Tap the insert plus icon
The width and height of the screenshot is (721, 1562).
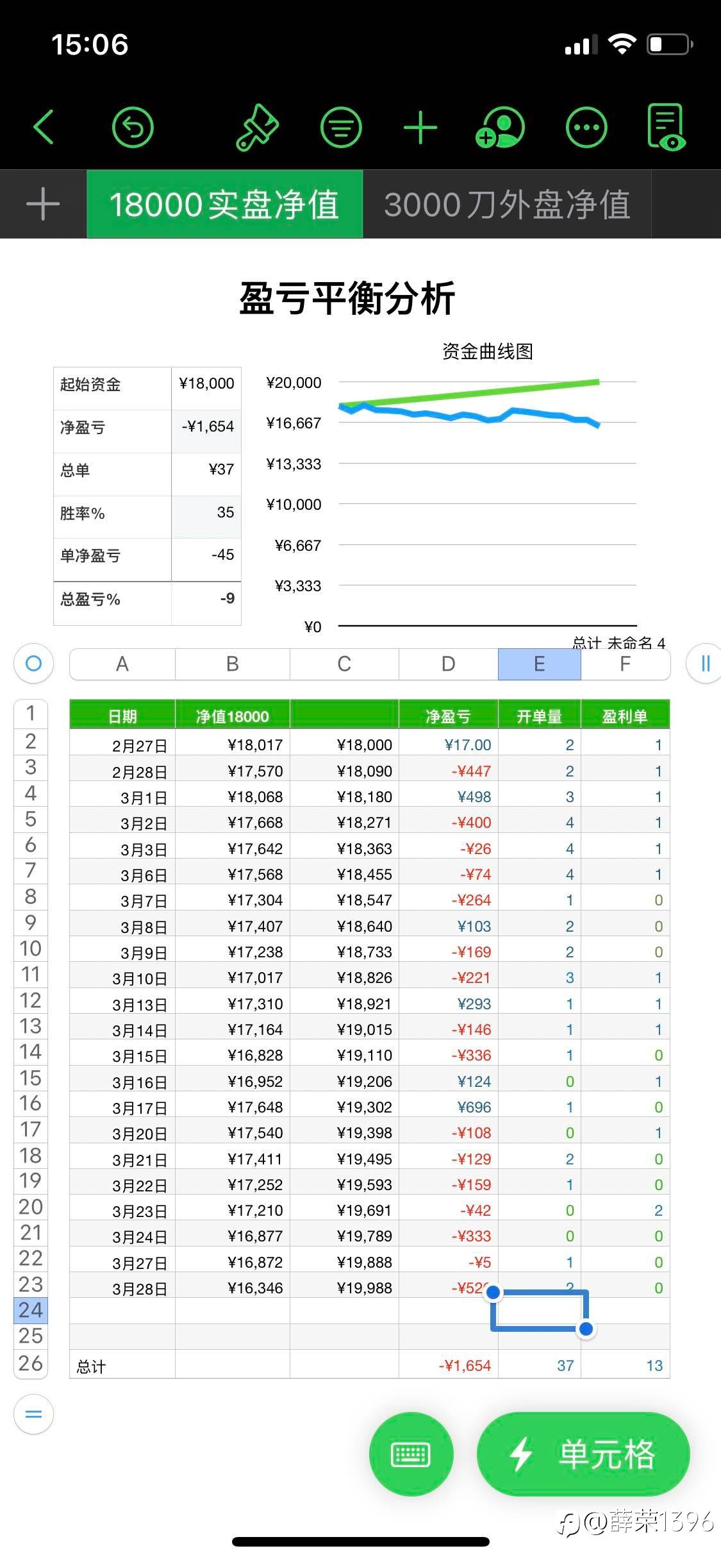[x=420, y=127]
